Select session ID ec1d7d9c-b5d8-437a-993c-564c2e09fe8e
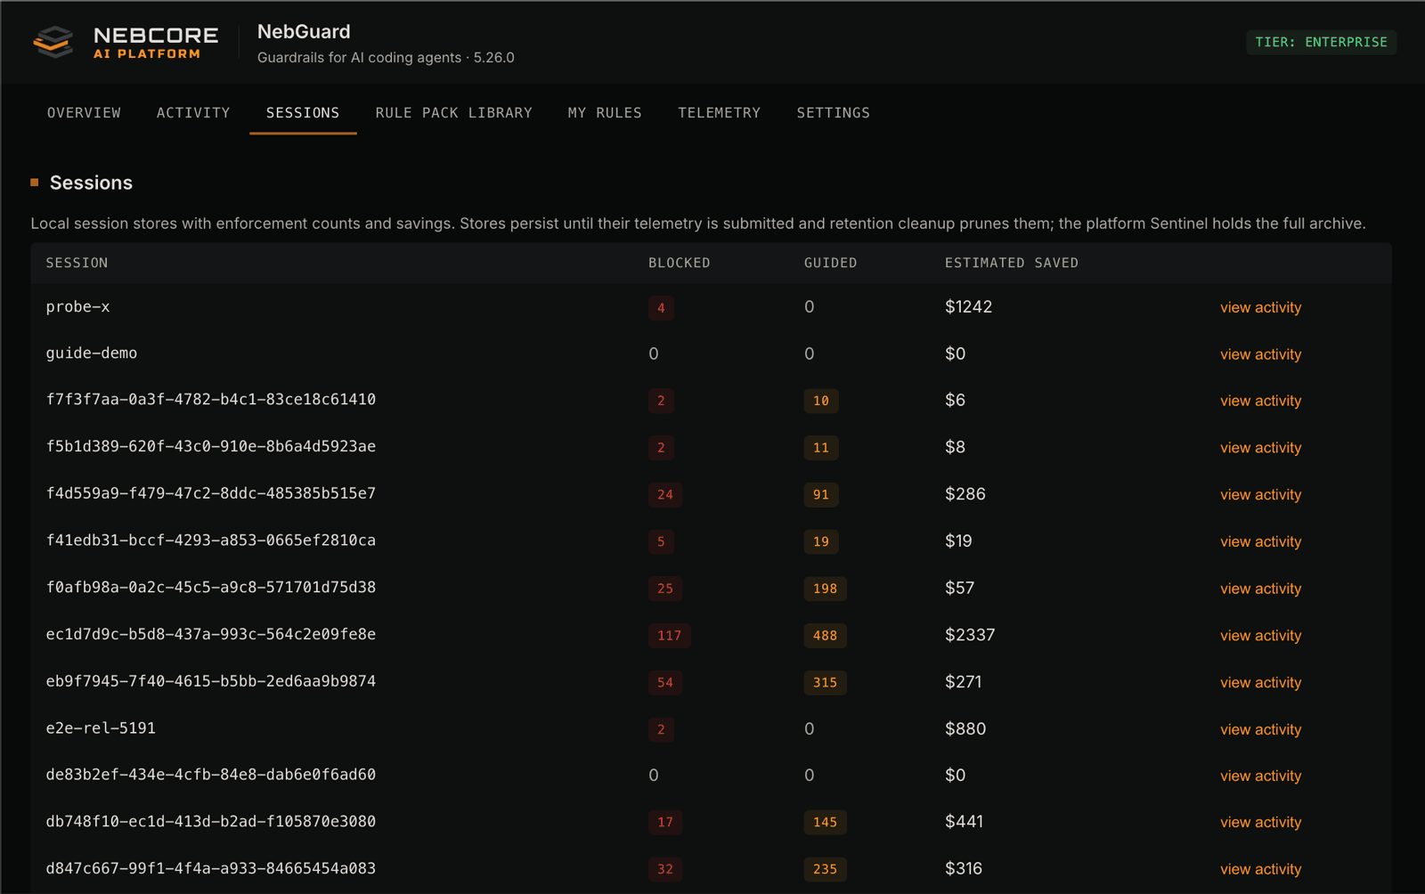 [x=211, y=634]
